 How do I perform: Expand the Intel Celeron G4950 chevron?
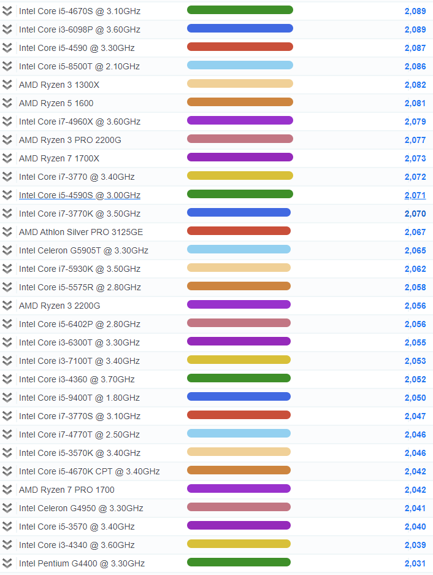coord(7,508)
